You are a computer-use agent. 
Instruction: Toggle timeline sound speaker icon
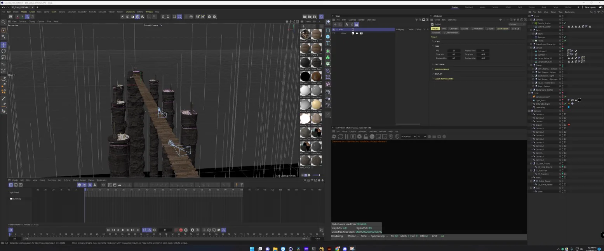point(154,230)
